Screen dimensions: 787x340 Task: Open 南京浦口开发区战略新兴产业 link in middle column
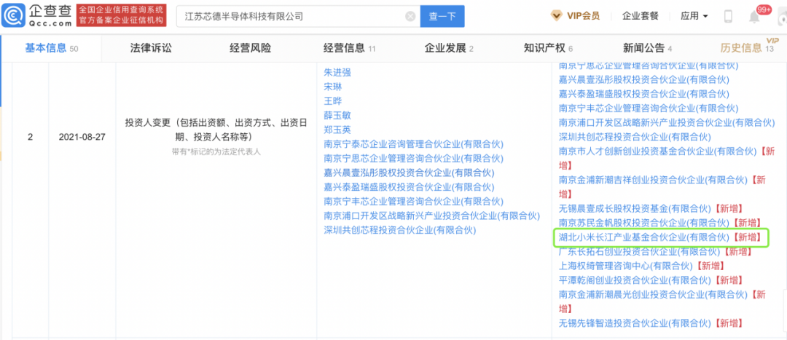click(x=431, y=216)
